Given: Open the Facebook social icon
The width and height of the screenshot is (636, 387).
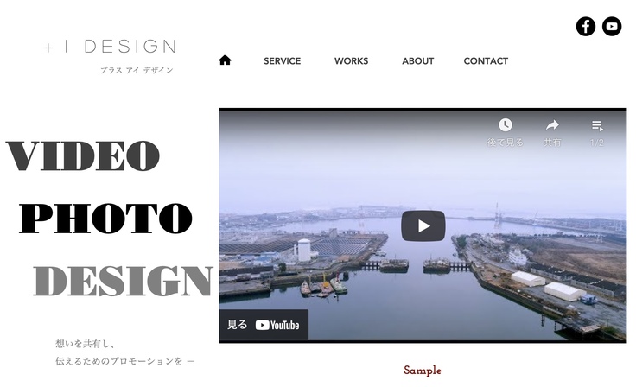Looking at the screenshot, I should pos(585,27).
